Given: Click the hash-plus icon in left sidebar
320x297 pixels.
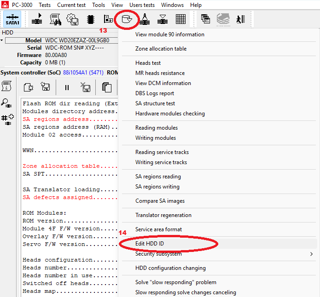Looking at the screenshot, I should [x=7, y=119].
